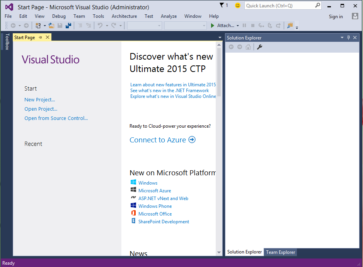Open the Undo history dropdown arrow
The height and width of the screenshot is (267, 363).
tap(107, 26)
